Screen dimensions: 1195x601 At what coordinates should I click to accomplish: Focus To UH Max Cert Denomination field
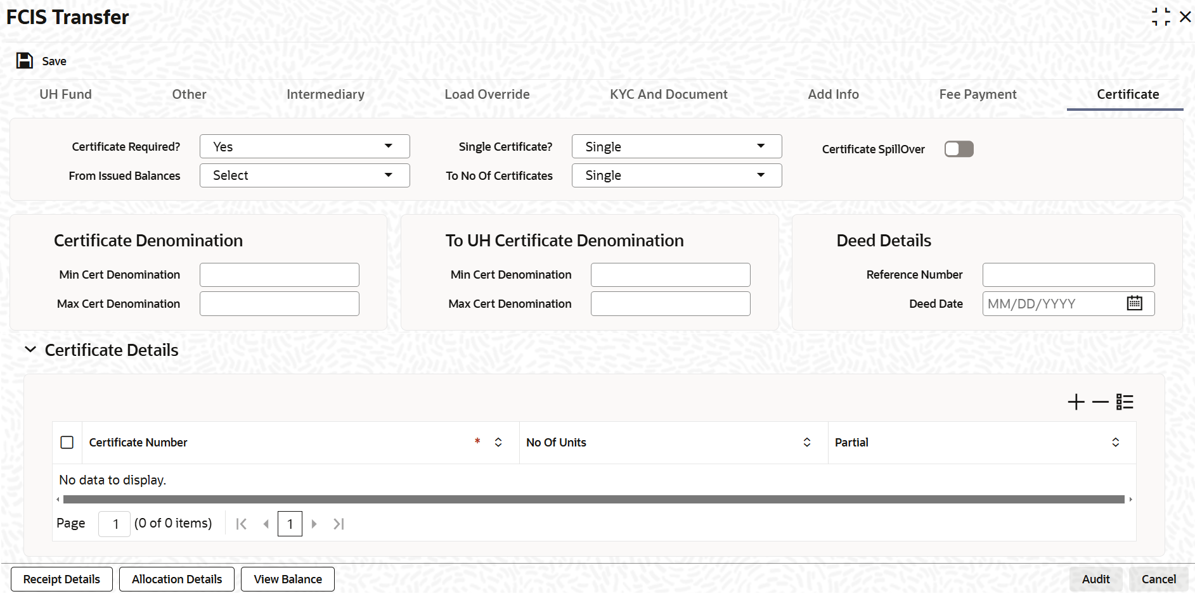(671, 304)
